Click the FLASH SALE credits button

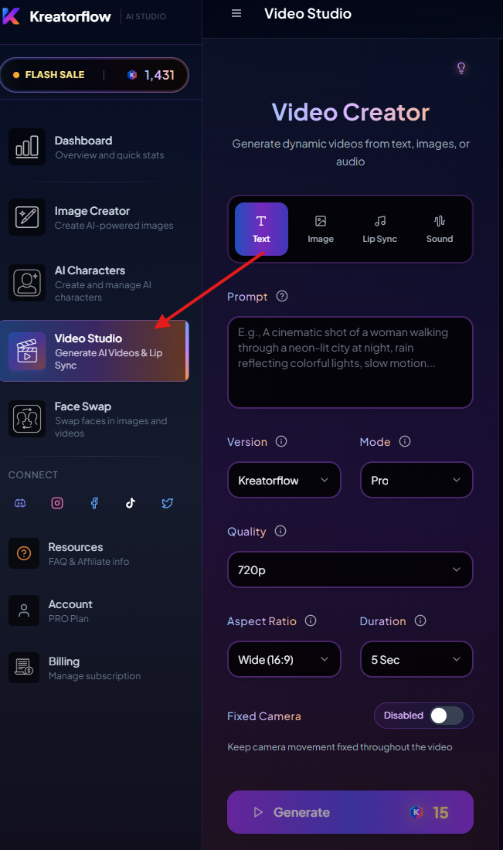(x=94, y=75)
